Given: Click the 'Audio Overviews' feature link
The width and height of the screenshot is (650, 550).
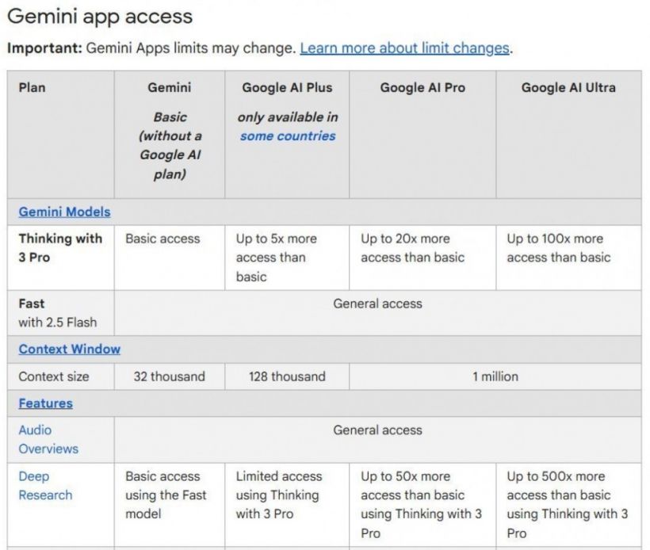Looking at the screenshot, I should [48, 439].
